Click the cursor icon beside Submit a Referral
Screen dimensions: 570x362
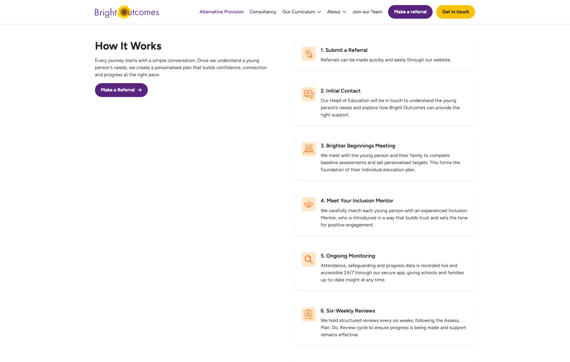[308, 54]
